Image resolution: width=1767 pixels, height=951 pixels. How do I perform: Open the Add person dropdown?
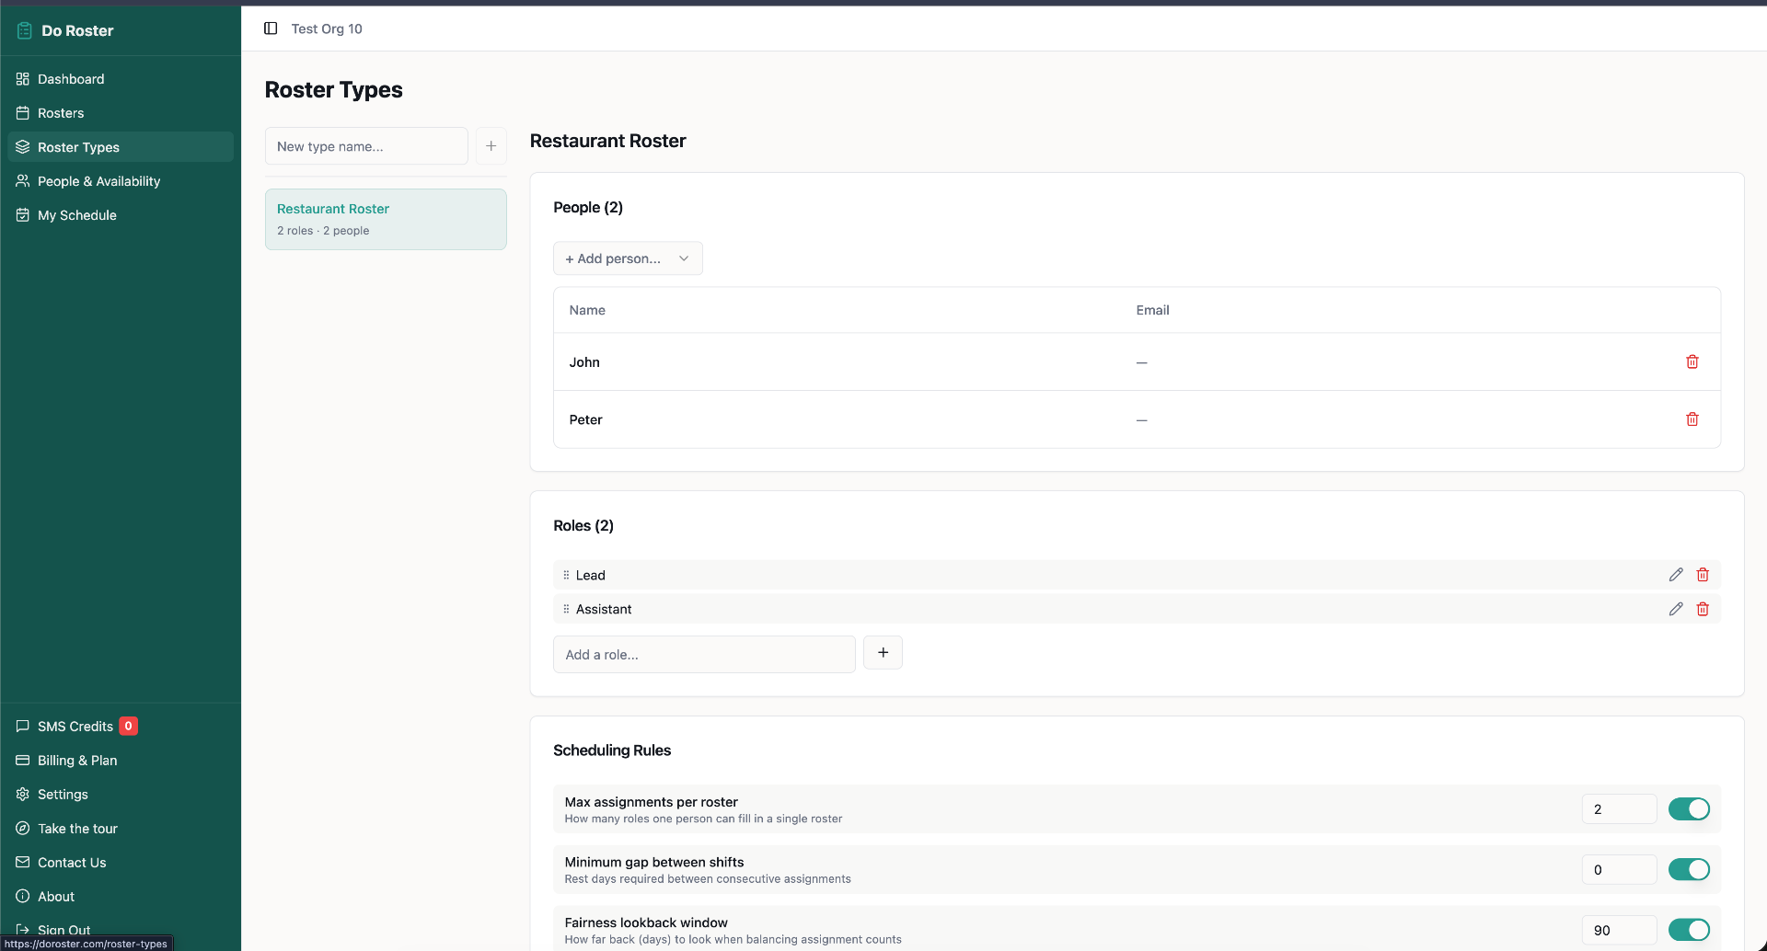coord(628,258)
